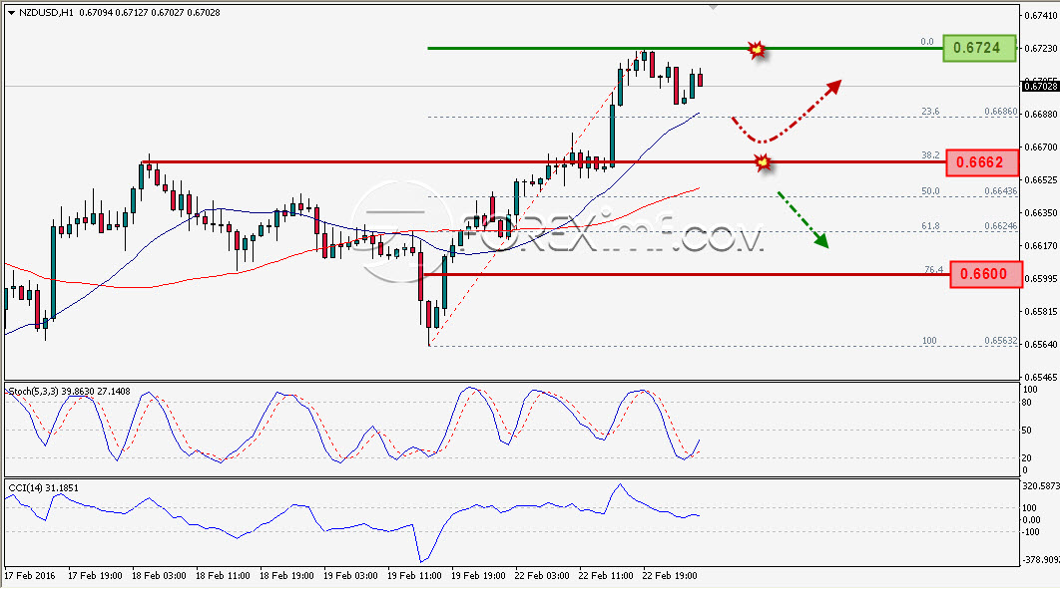Click the CCI(14) 31.1851 indicator label
Viewport: 1060px width, 589px height.
(43, 487)
